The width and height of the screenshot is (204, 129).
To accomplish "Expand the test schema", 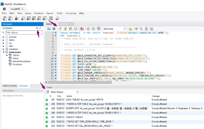I will (x=3, y=46).
